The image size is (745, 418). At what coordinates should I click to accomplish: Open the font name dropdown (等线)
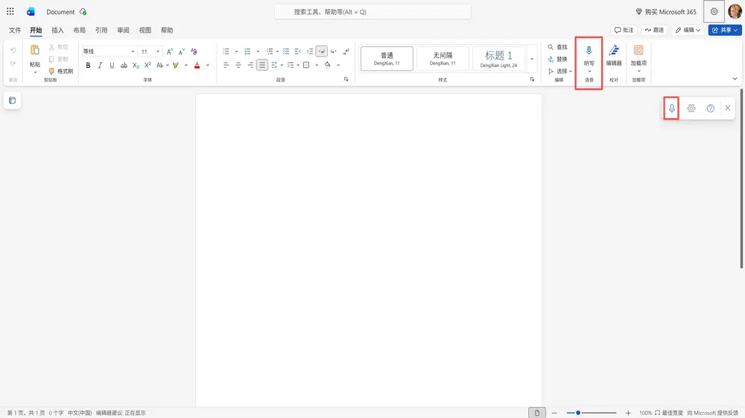tap(109, 51)
